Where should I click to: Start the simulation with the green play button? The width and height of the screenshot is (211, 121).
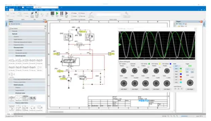pyautogui.click(x=57, y=13)
